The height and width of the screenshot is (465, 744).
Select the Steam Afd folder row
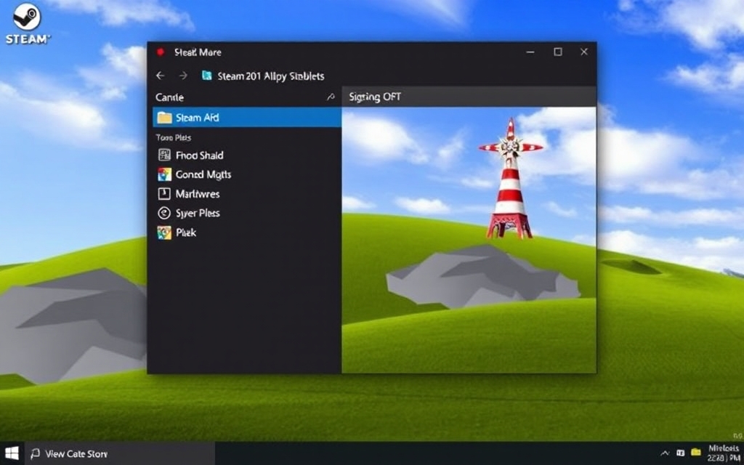pos(247,117)
